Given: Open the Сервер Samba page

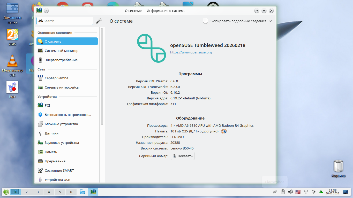Looking at the screenshot, I should [x=56, y=78].
